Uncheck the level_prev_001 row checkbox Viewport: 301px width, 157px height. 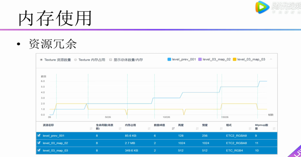(x=39, y=135)
